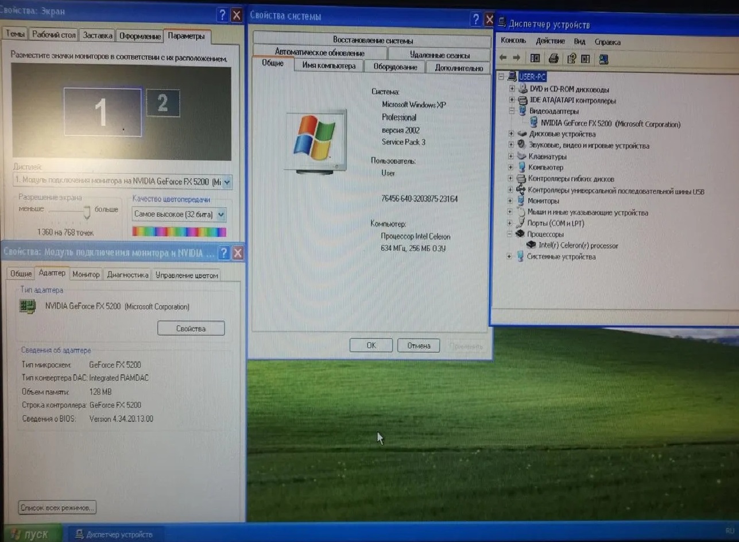Click Список всех режимов button
The height and width of the screenshot is (542, 739).
[57, 508]
